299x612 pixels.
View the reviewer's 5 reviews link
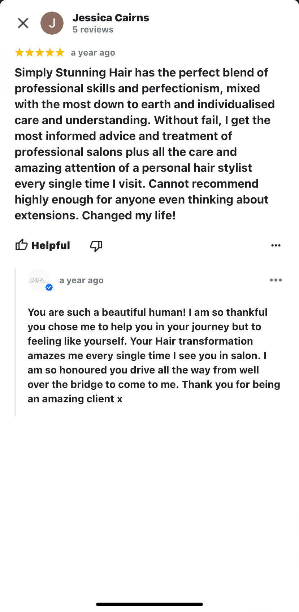(93, 30)
